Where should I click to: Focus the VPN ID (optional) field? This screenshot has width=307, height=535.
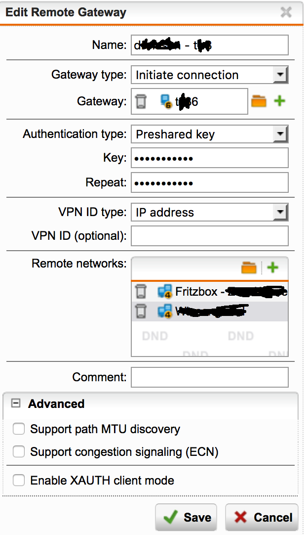pos(209,236)
